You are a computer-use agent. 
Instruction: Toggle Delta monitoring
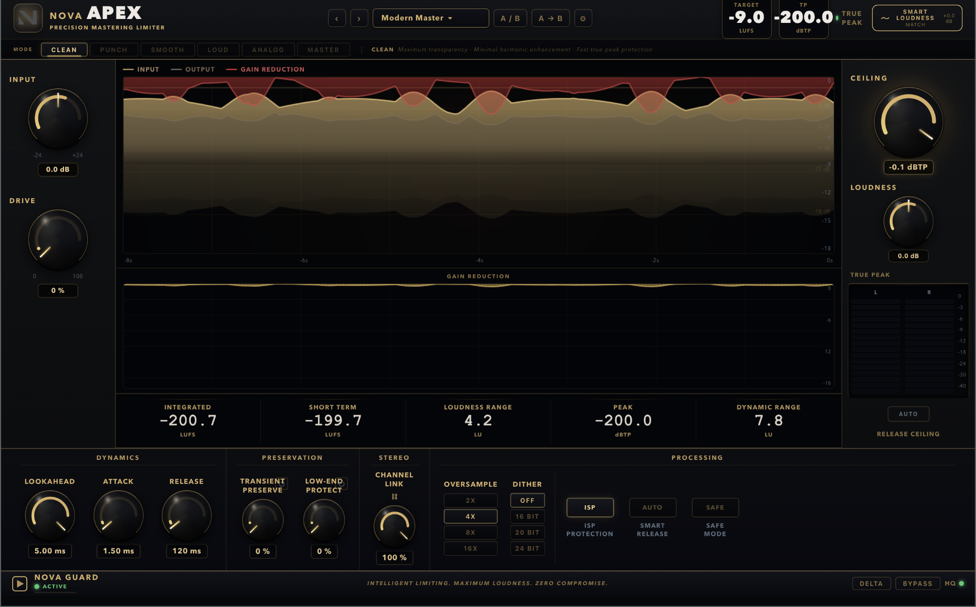pyautogui.click(x=871, y=584)
